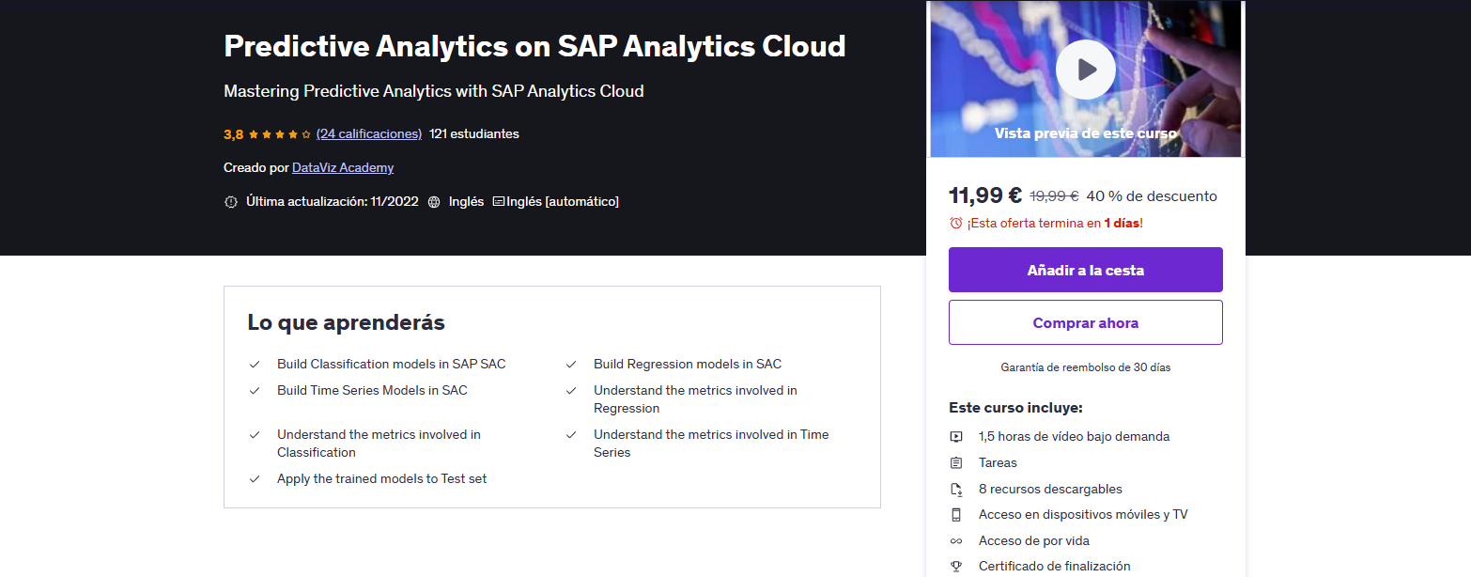
Task: Click Garantía de reembolso de 30 días
Action: pyautogui.click(x=1085, y=367)
